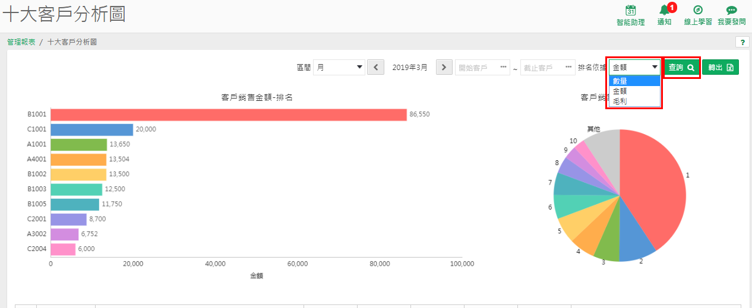
Task: Click the 我要發問 chat bubble icon
Action: point(731,10)
